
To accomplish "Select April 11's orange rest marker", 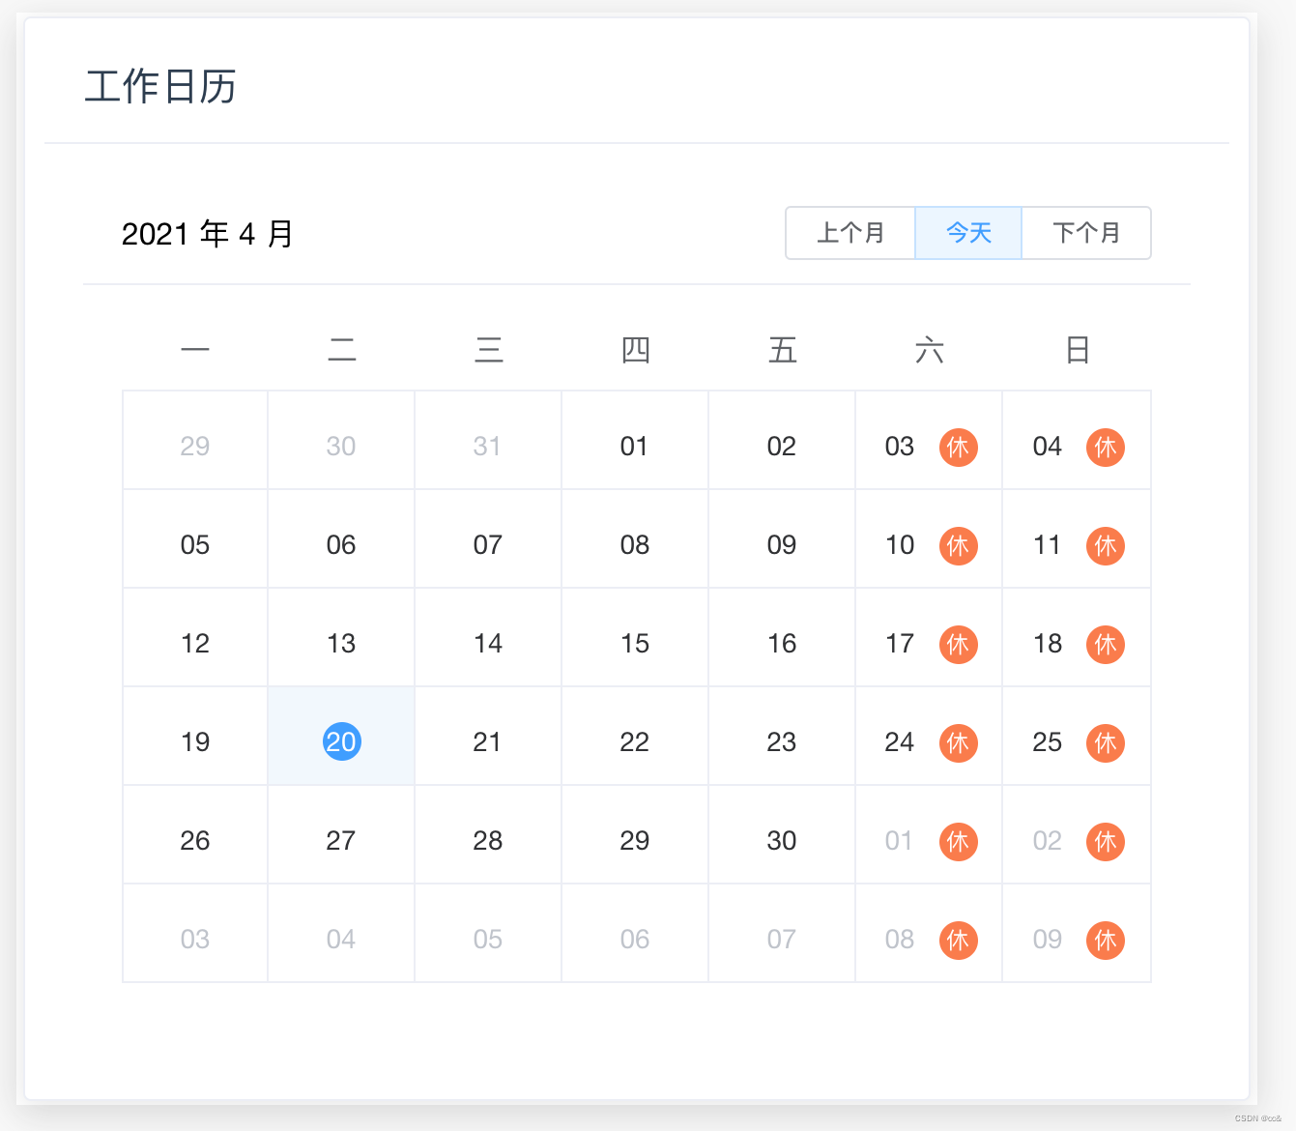I will (1106, 546).
